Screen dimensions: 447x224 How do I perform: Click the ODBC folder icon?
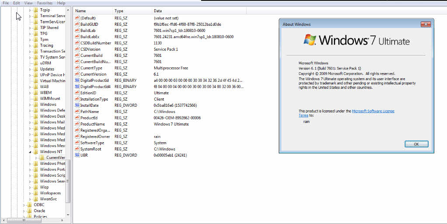pos(29,205)
